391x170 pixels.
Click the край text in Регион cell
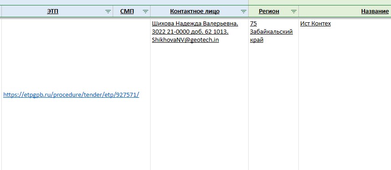(256, 40)
